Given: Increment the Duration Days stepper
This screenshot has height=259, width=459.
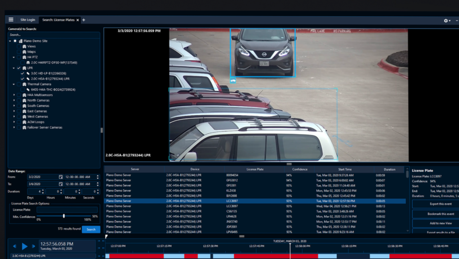Looking at the screenshot, I should pos(43,190).
